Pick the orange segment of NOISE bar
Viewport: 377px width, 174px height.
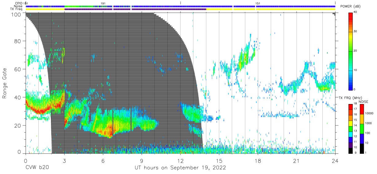click(x=361, y=119)
